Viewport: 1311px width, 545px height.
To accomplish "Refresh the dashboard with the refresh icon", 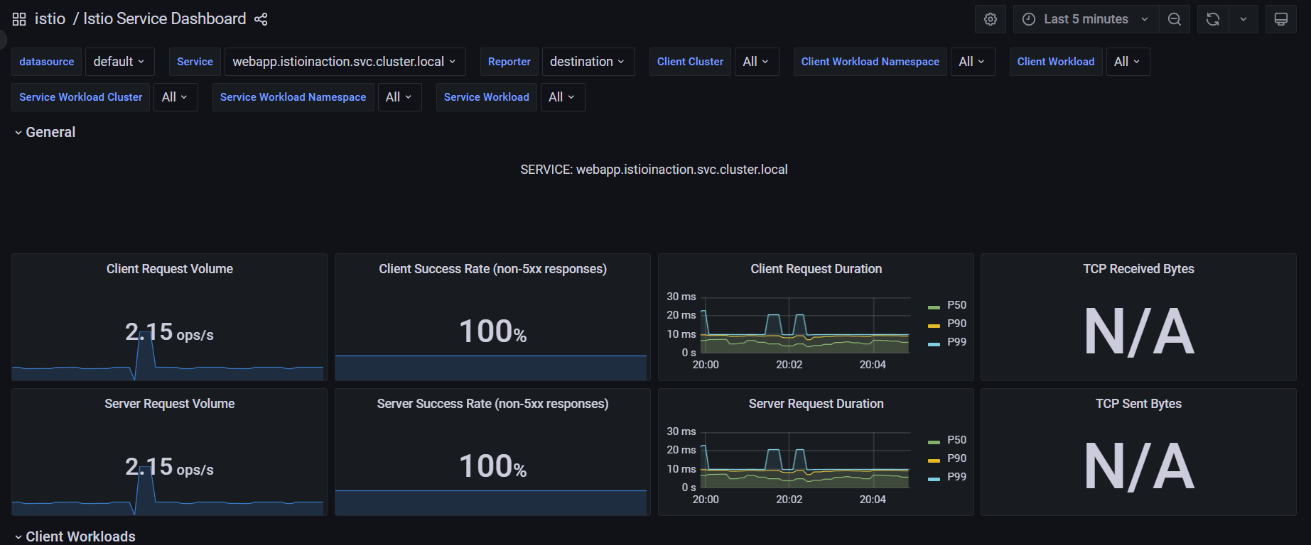I will click(x=1213, y=19).
